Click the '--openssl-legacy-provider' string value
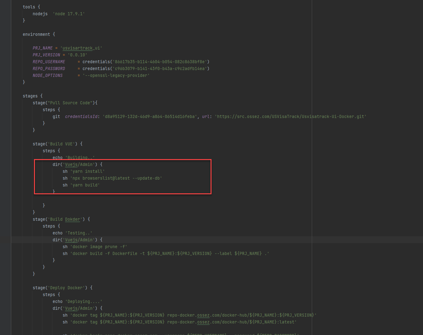 click(x=116, y=75)
